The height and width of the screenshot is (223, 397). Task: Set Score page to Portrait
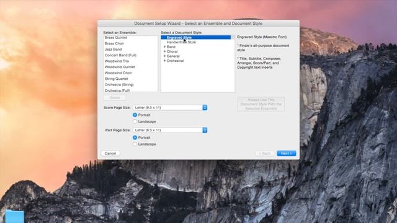[x=135, y=115]
